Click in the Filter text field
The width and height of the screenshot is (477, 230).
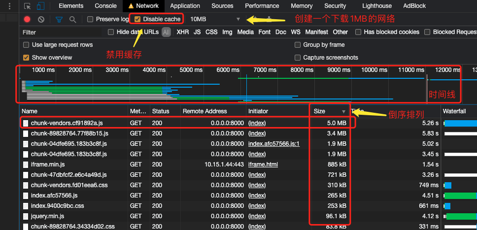click(x=61, y=32)
